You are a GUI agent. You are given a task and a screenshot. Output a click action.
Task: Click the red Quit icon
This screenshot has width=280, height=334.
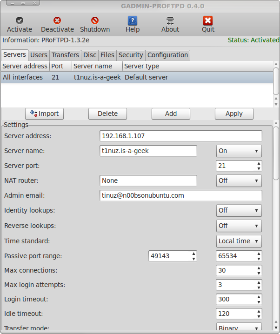click(x=208, y=20)
